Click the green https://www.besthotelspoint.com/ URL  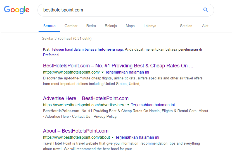pyautogui.click(x=71, y=72)
